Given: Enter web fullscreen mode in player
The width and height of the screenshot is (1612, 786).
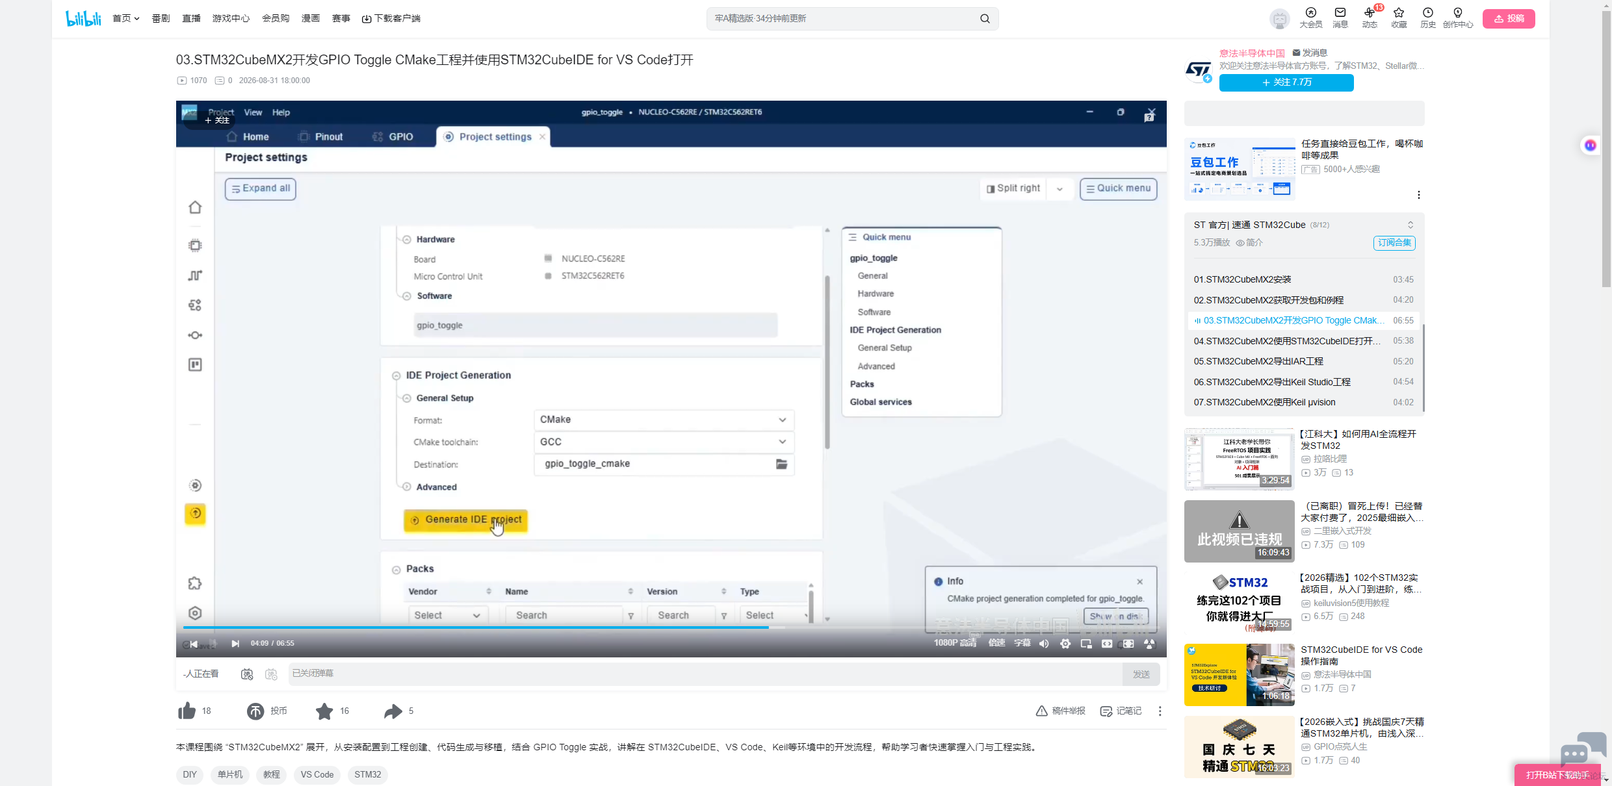Looking at the screenshot, I should (1128, 644).
